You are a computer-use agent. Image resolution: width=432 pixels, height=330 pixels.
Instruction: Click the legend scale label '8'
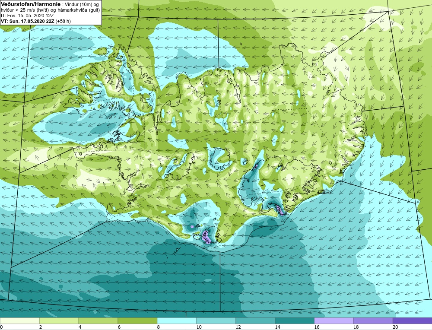[159, 327]
